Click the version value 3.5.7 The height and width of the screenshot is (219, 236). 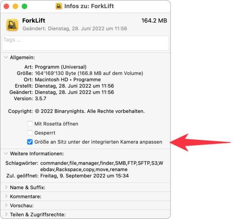click(x=41, y=99)
